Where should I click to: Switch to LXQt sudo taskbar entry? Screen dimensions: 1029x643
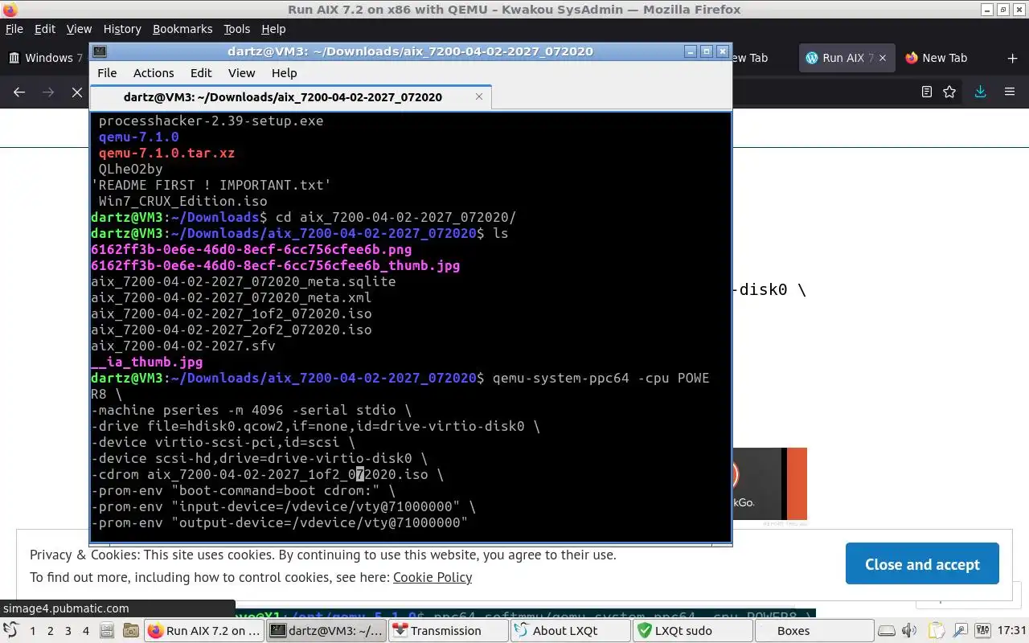coord(693,631)
